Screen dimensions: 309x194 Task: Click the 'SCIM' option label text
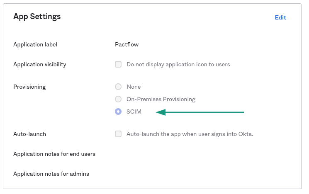click(134, 112)
